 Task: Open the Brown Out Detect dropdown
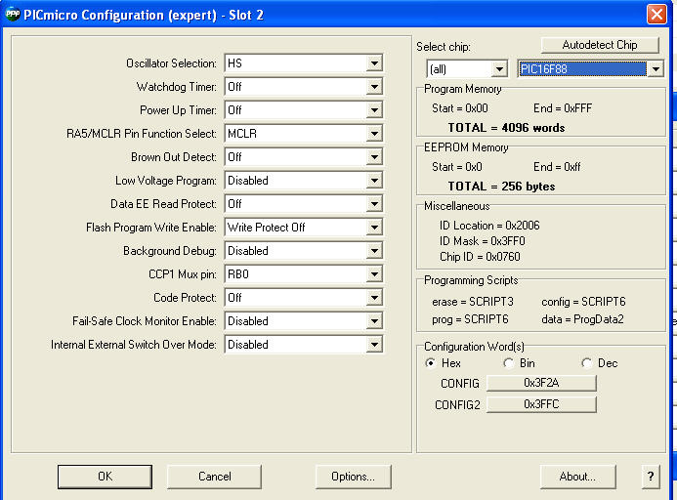[374, 156]
